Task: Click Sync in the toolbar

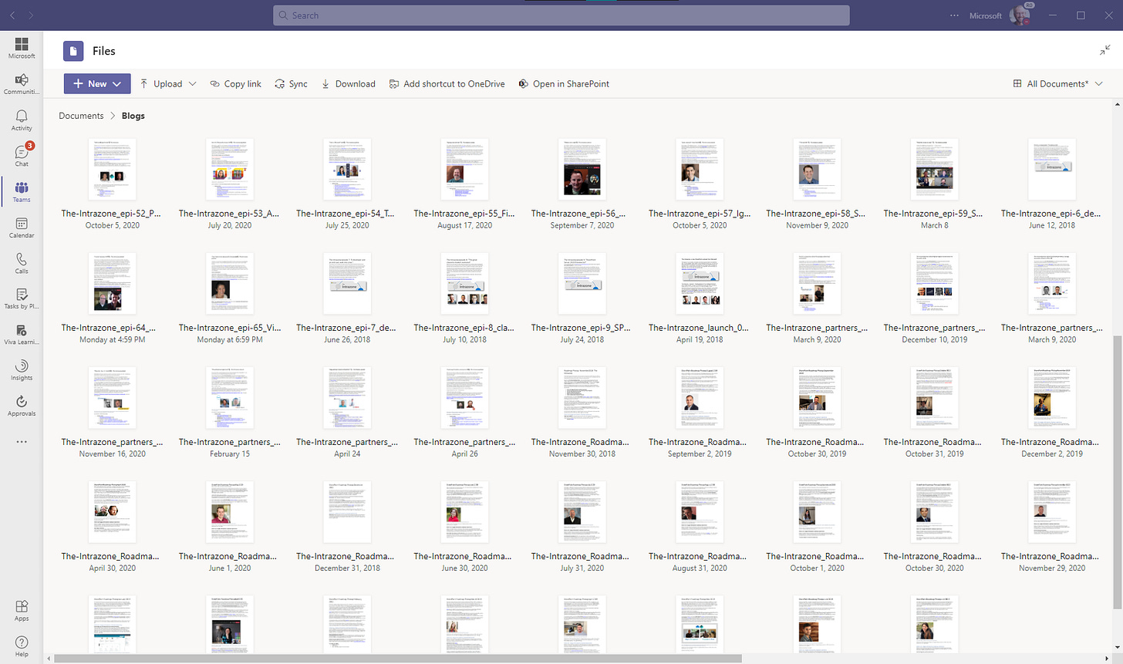Action: pyautogui.click(x=292, y=84)
